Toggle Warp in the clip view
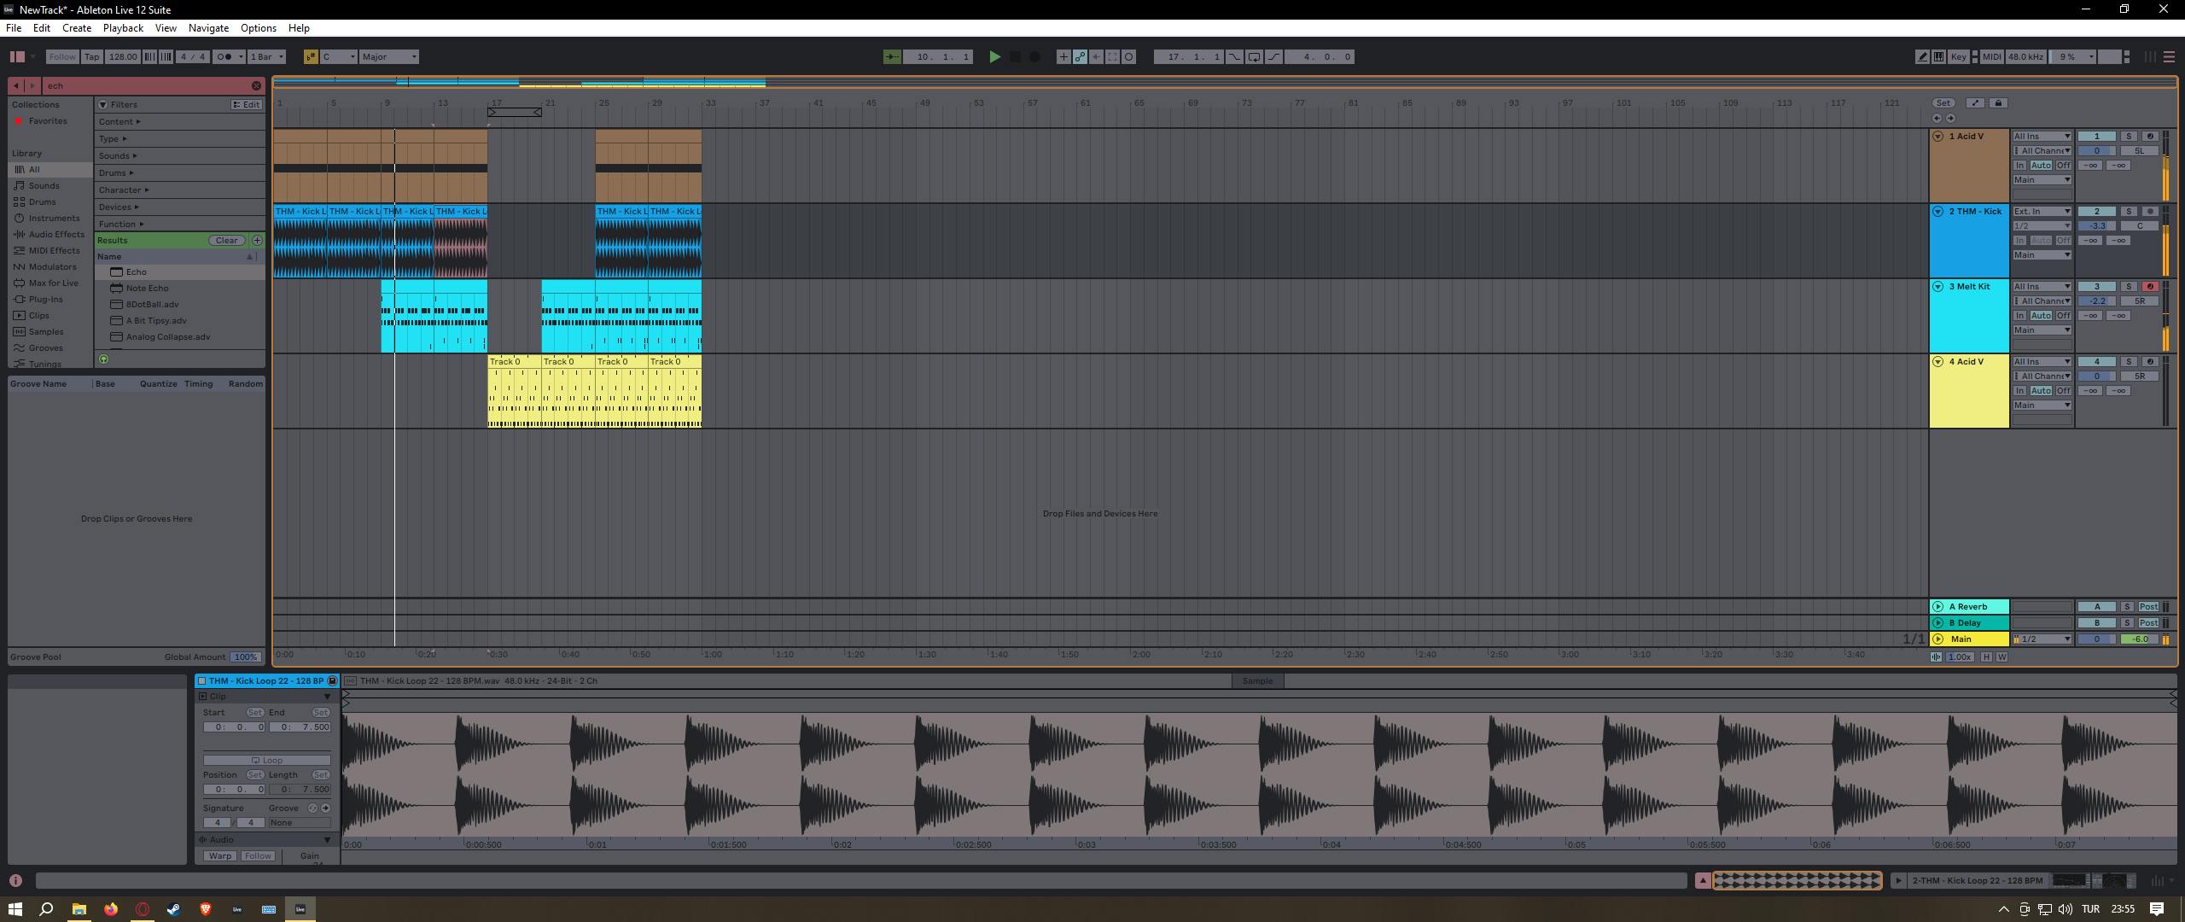 220,855
